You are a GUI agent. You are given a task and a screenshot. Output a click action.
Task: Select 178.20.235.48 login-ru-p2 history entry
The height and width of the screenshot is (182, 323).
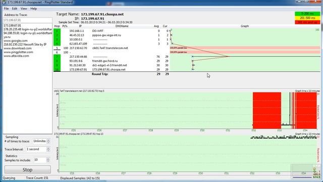(x=28, y=29)
